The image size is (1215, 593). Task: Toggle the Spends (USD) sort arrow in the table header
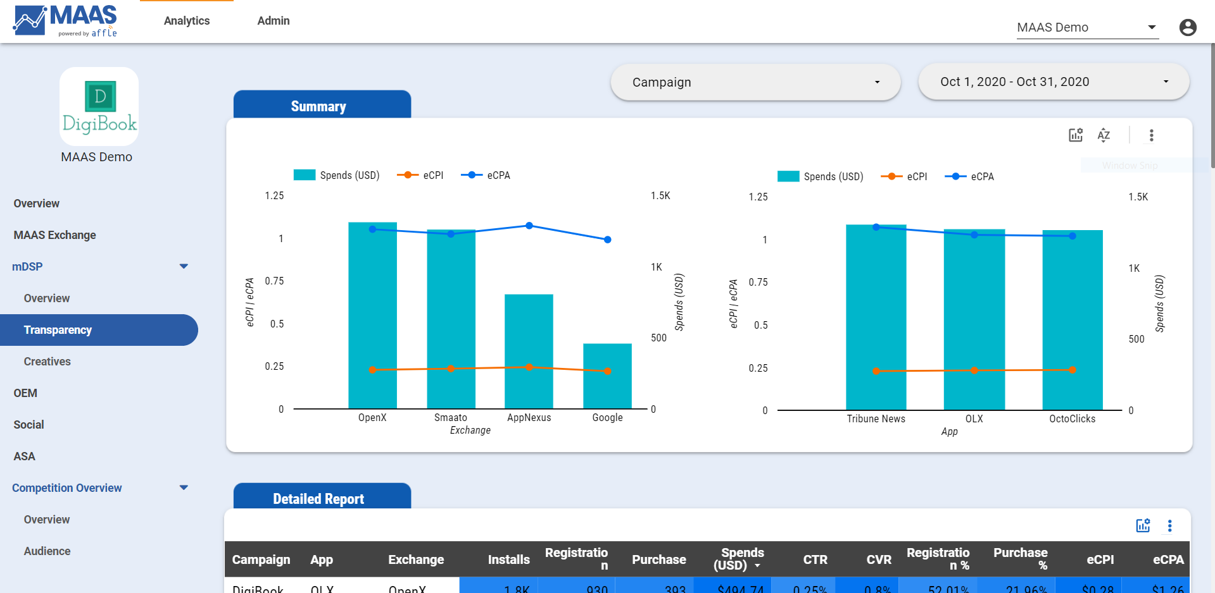pos(758,566)
